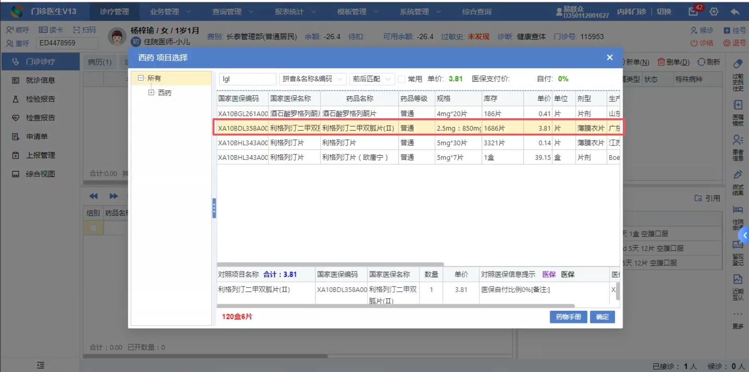Open the 报表统计 dropdown menu

[x=295, y=12]
